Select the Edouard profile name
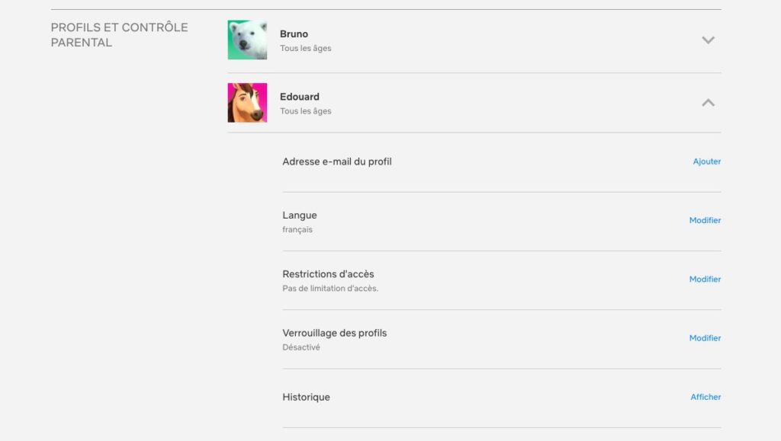This screenshot has width=781, height=441. click(x=299, y=97)
